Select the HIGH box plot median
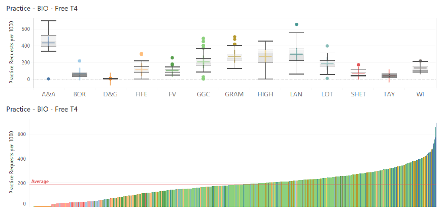 tap(265, 56)
